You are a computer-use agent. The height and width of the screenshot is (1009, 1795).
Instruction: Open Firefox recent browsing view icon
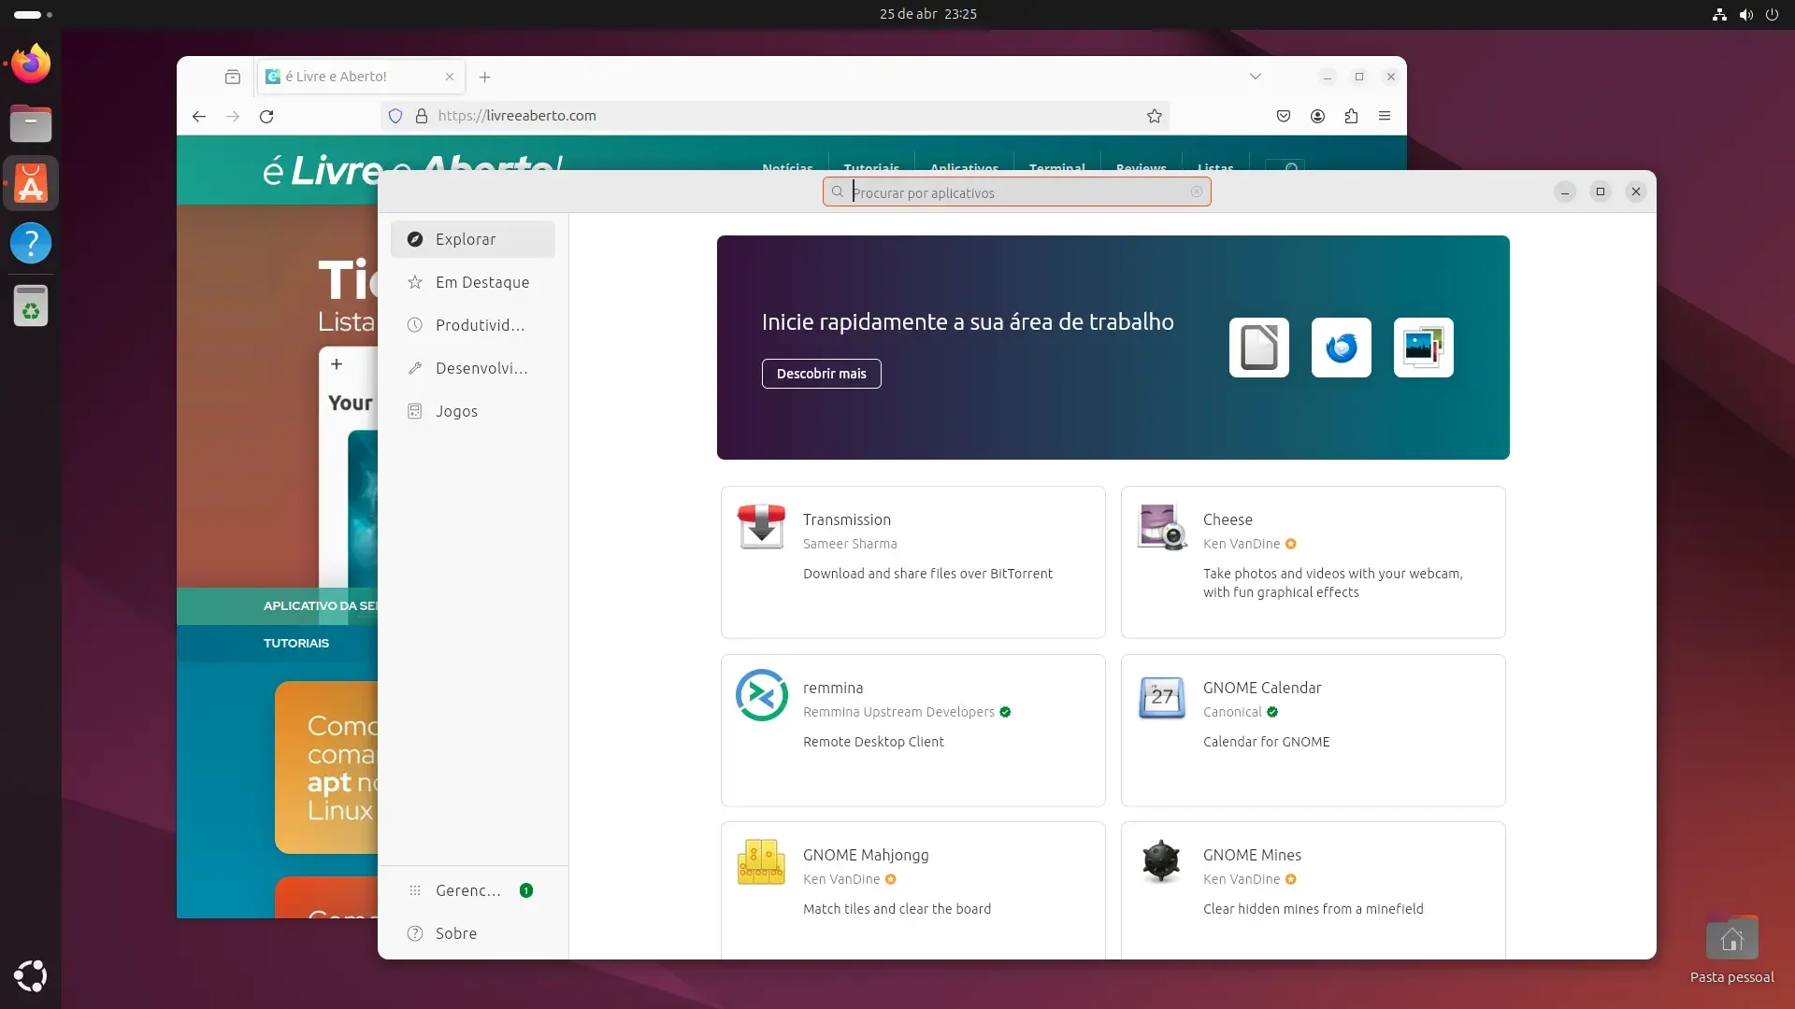coord(233,77)
